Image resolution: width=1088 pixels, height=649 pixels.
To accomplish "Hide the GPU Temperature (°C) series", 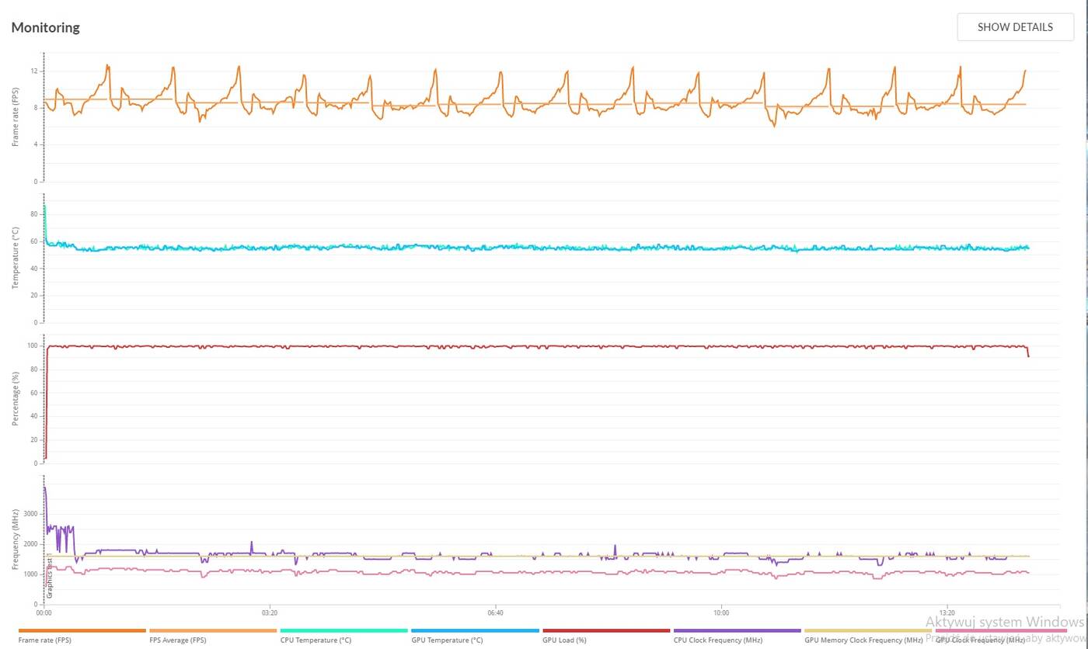I will pos(447,640).
